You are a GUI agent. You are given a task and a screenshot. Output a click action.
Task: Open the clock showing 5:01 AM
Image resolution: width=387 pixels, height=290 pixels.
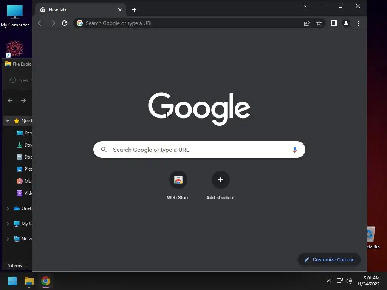[368, 281]
